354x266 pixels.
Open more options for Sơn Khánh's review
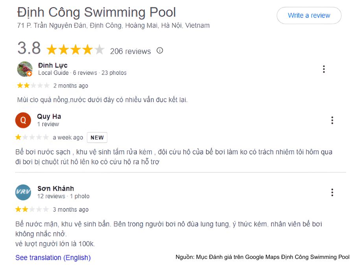coord(332,192)
